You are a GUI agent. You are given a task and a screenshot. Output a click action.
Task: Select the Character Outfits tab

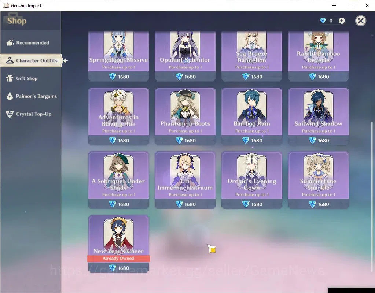tap(31, 60)
